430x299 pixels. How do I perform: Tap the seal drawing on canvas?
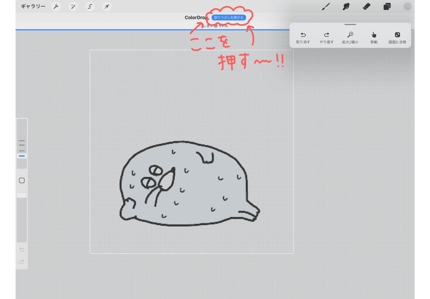click(189, 184)
